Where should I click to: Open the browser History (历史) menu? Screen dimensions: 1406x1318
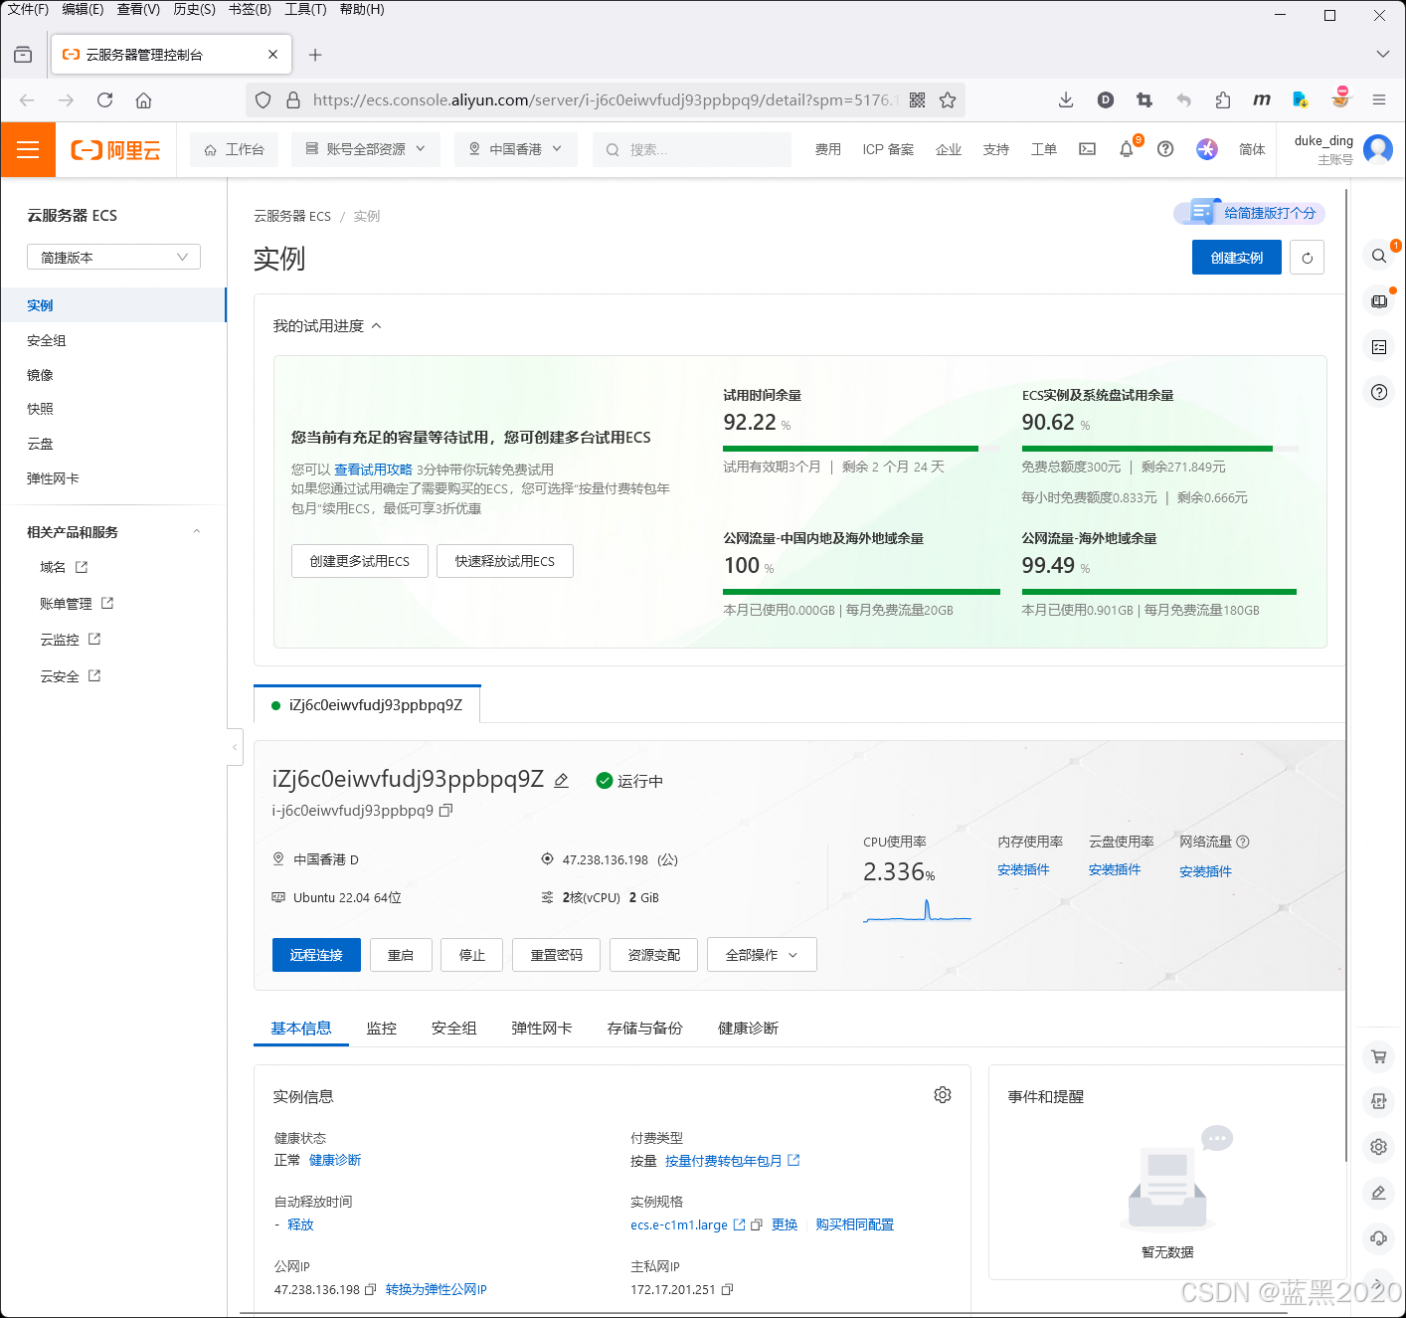[x=194, y=9]
